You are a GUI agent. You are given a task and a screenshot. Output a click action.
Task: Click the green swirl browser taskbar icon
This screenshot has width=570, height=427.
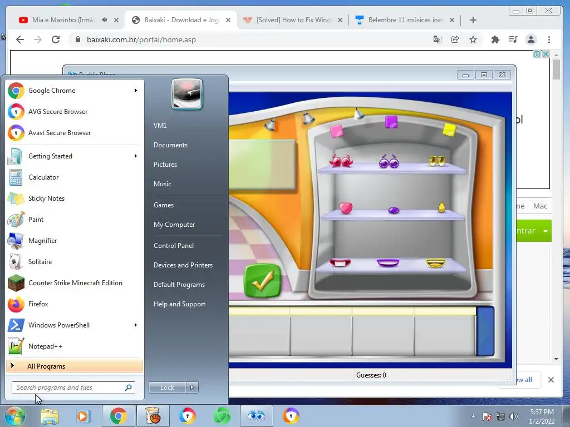[x=222, y=416]
